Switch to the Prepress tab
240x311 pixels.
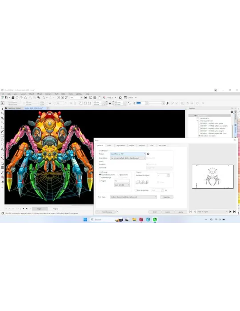coord(142,145)
